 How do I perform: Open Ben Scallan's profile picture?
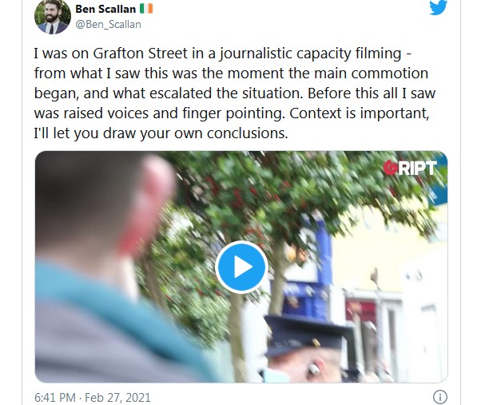click(x=53, y=16)
